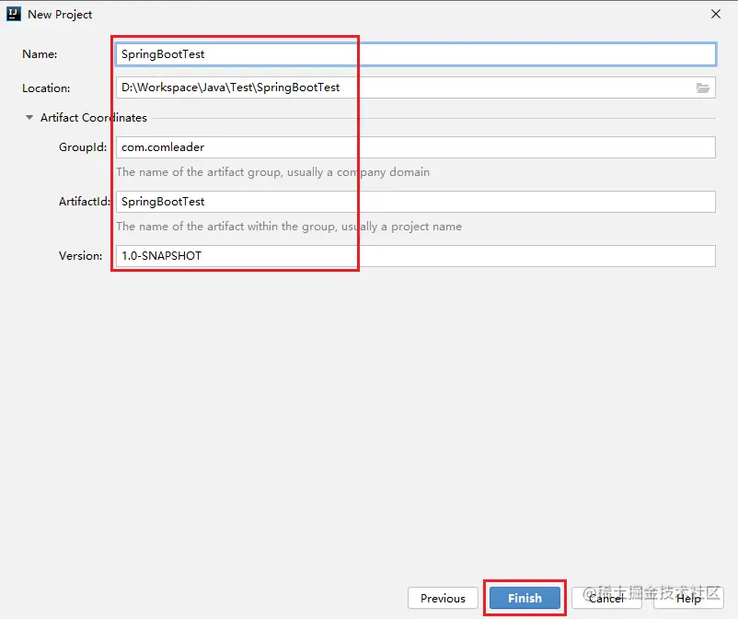Click hint 'The name of the artifact within the group'
738x619 pixels.
coord(289,227)
